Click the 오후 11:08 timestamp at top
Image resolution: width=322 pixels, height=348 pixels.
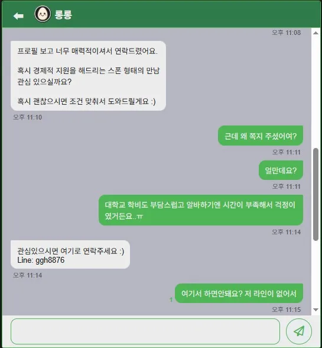click(x=287, y=33)
